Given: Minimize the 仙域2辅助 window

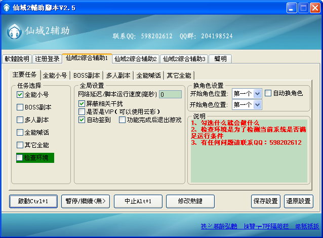Looking at the screenshot, I should [292, 8].
